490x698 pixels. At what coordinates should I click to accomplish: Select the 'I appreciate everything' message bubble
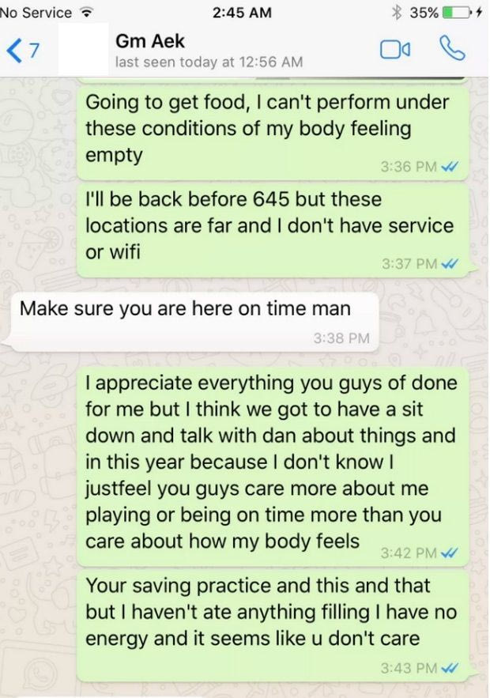(x=273, y=466)
